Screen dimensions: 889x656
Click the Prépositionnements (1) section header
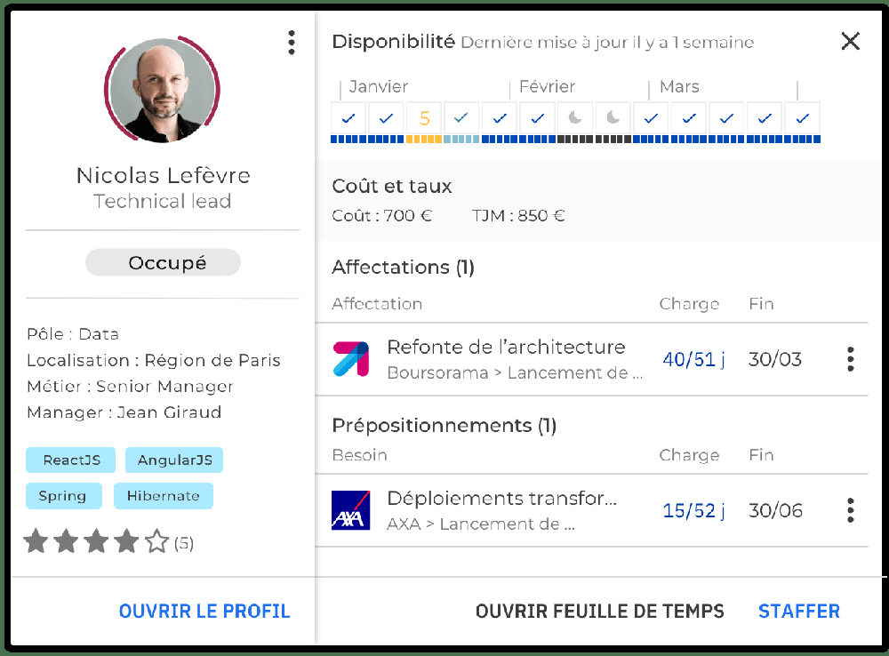[444, 425]
